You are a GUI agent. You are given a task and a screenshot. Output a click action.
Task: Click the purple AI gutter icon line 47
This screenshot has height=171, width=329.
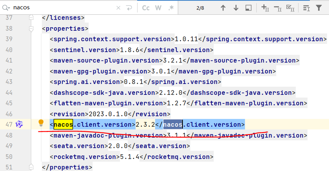point(19,124)
